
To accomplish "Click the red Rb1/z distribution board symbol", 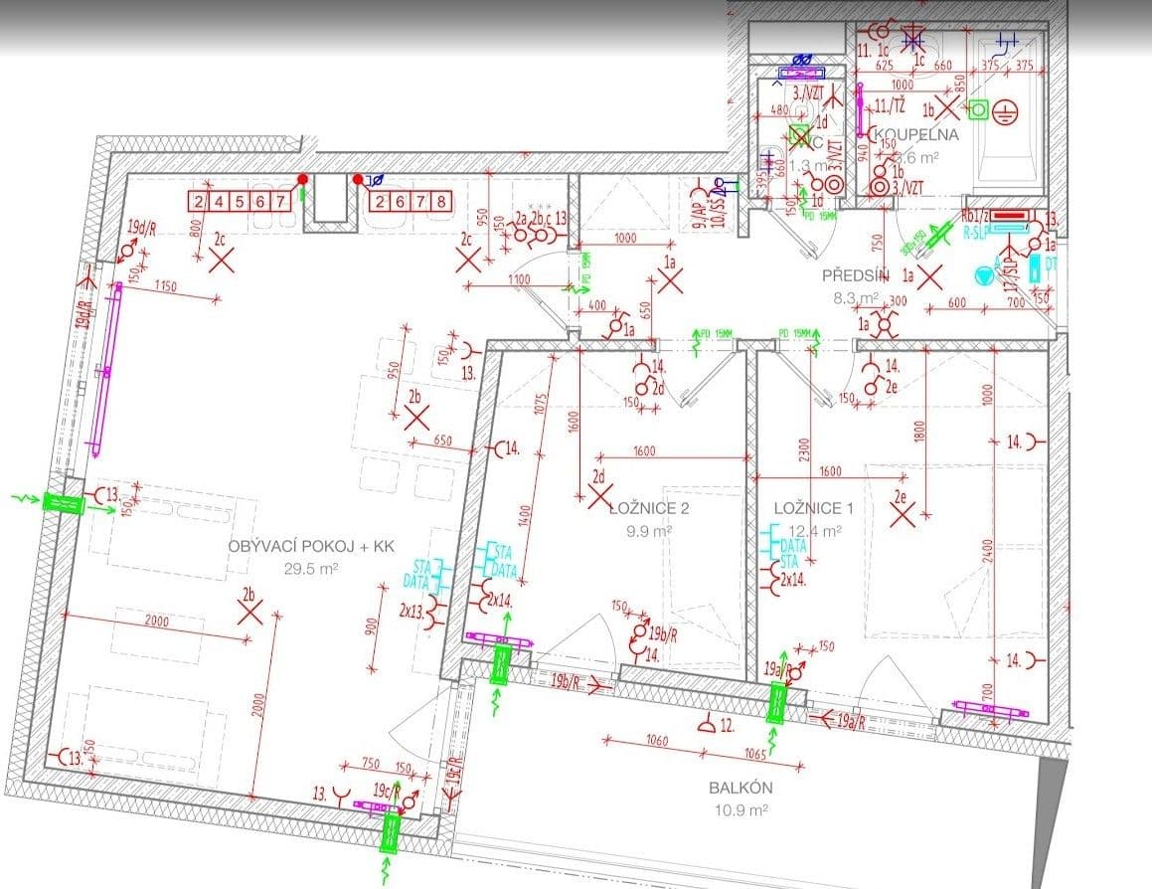I will coord(1008,215).
